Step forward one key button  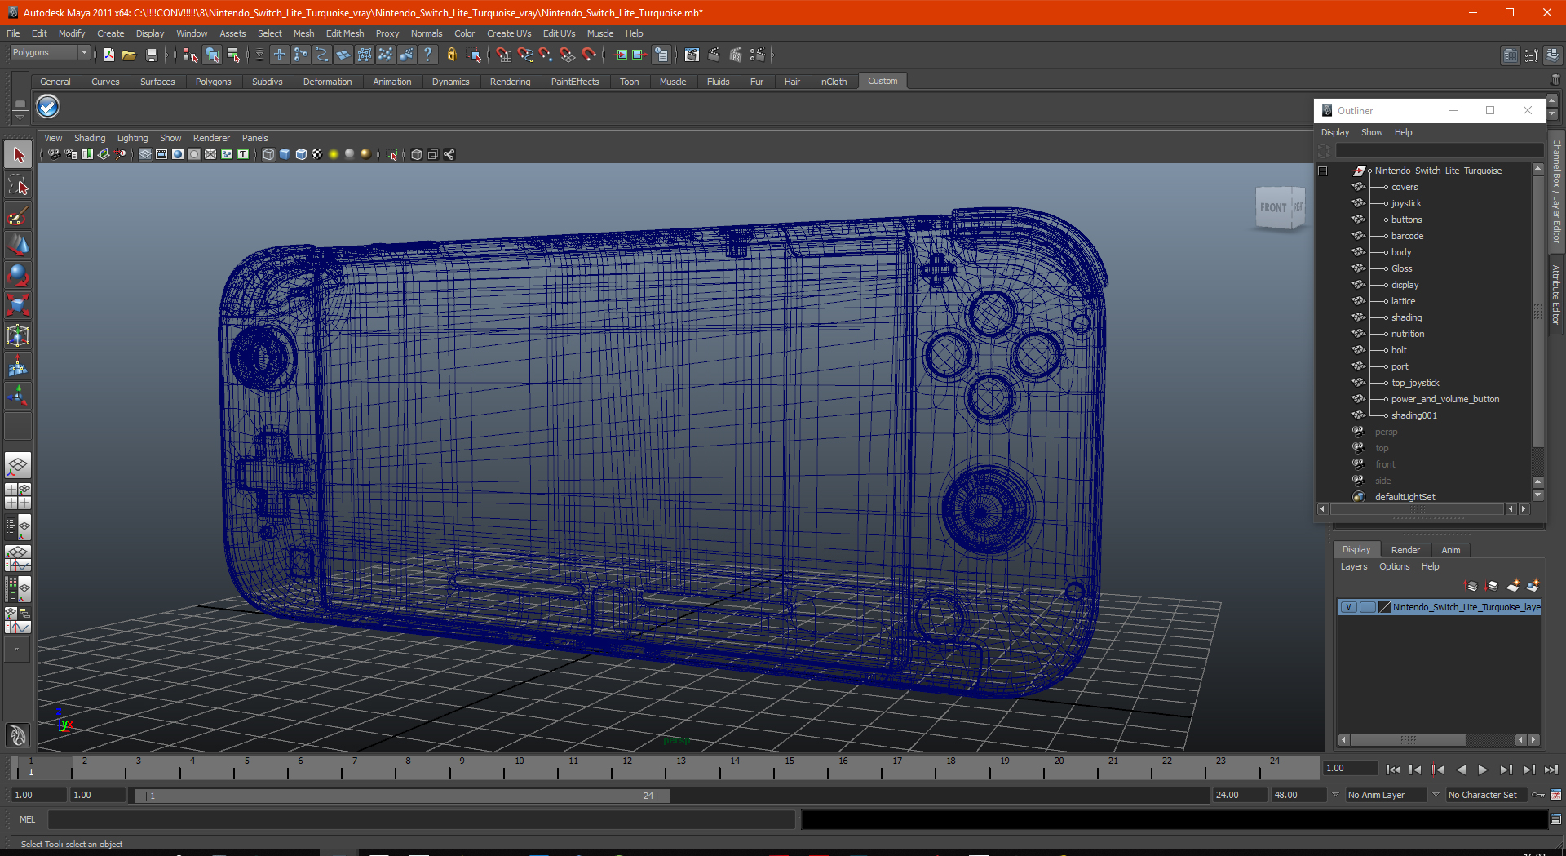[1506, 770]
